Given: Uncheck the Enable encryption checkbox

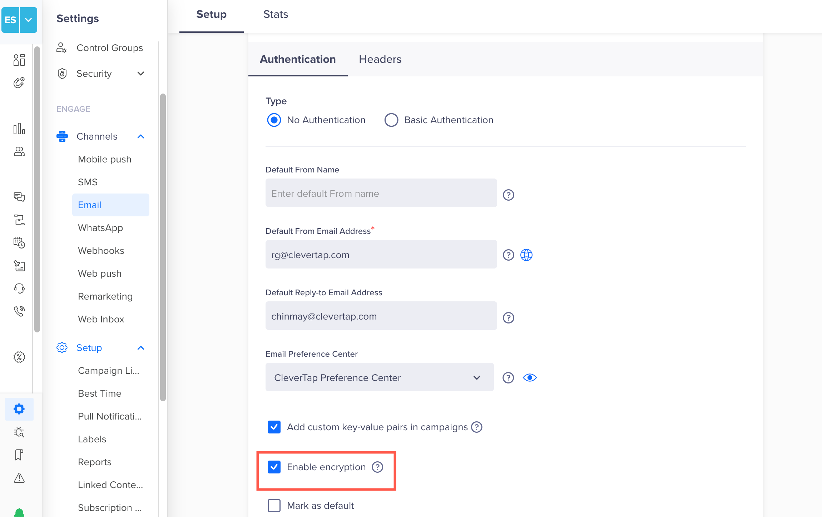Looking at the screenshot, I should tap(274, 467).
